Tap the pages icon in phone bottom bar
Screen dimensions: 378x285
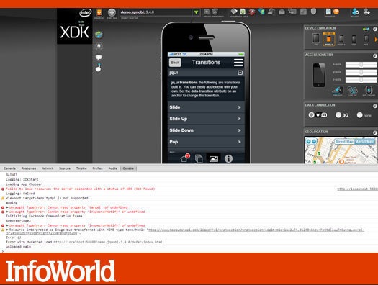click(199, 158)
